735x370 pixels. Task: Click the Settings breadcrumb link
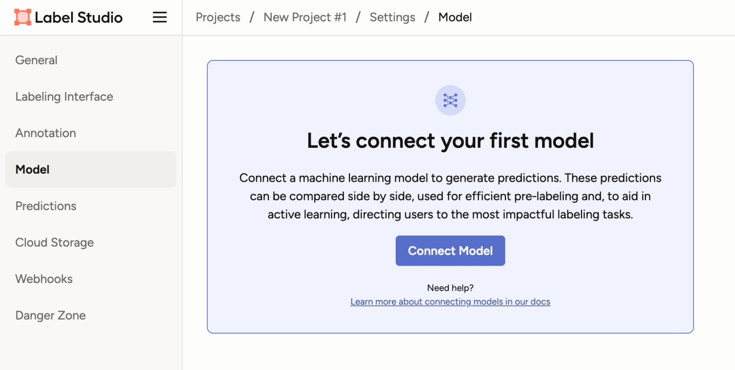point(392,18)
